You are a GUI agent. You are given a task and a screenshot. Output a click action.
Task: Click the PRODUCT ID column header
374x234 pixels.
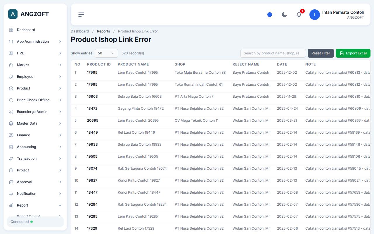point(99,64)
